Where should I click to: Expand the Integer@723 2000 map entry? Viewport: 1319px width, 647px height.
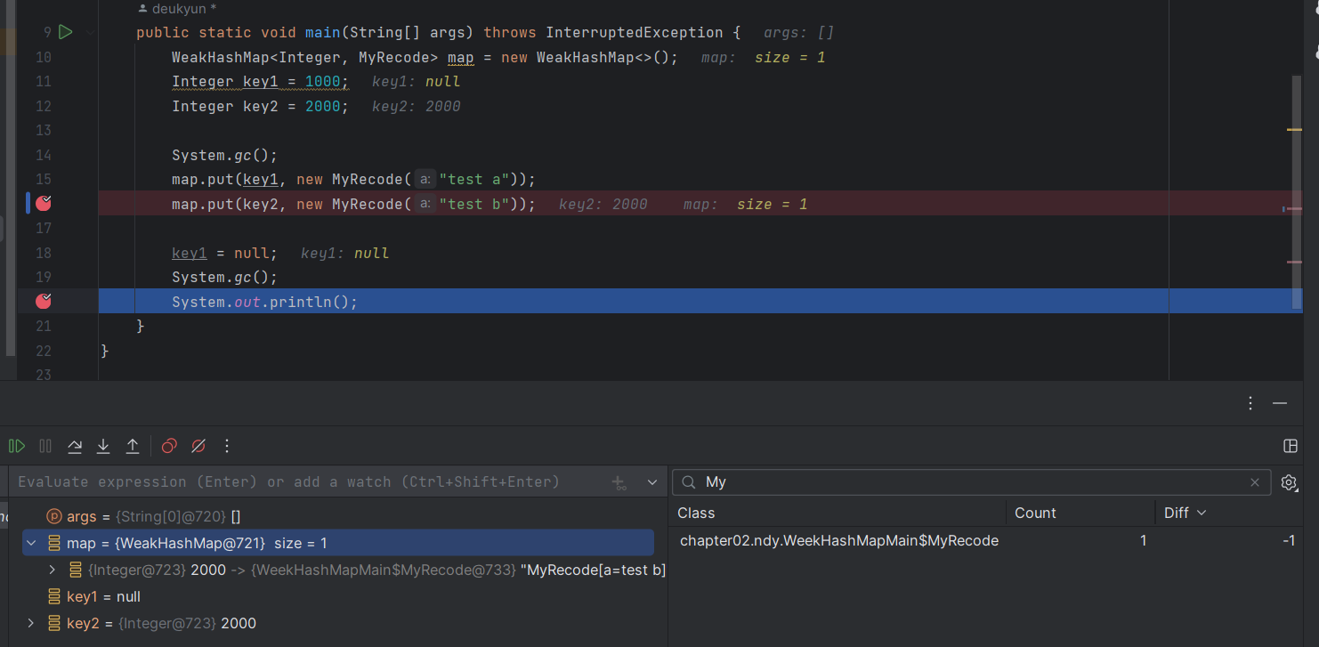coord(53,570)
